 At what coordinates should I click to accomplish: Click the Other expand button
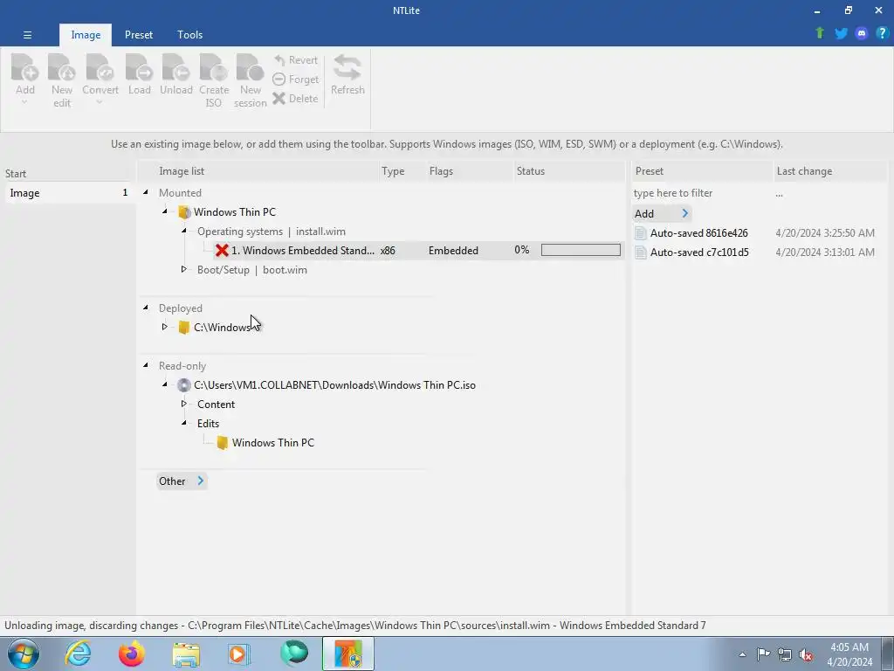click(x=182, y=481)
